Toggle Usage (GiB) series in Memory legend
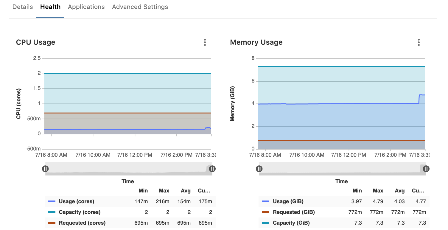The width and height of the screenshot is (448, 230). pos(288,201)
